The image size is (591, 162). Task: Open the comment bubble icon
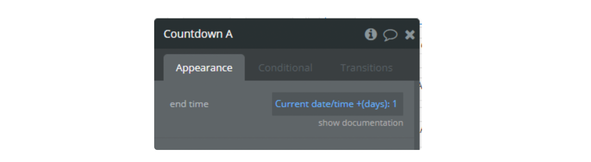pyautogui.click(x=390, y=35)
